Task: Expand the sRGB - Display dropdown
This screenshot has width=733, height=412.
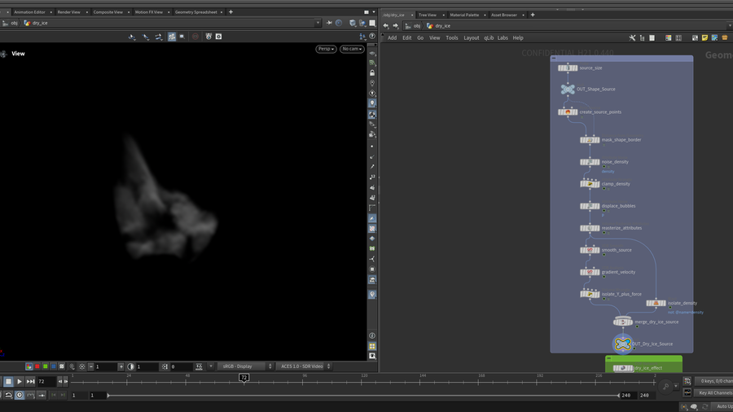Action: [x=245, y=366]
